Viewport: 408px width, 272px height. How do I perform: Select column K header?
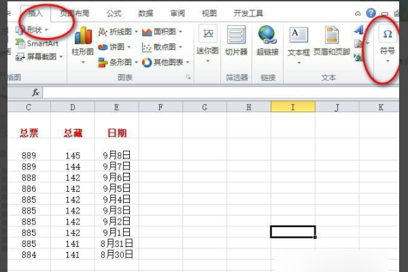(x=379, y=107)
